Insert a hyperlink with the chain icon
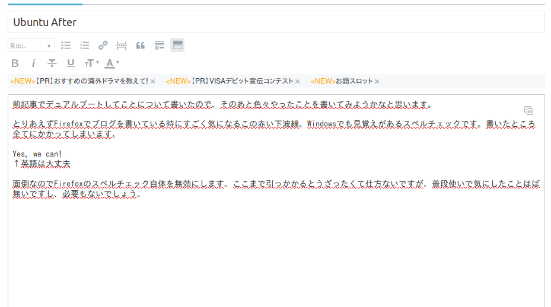Screen dimensions: 551x307 click(x=103, y=45)
